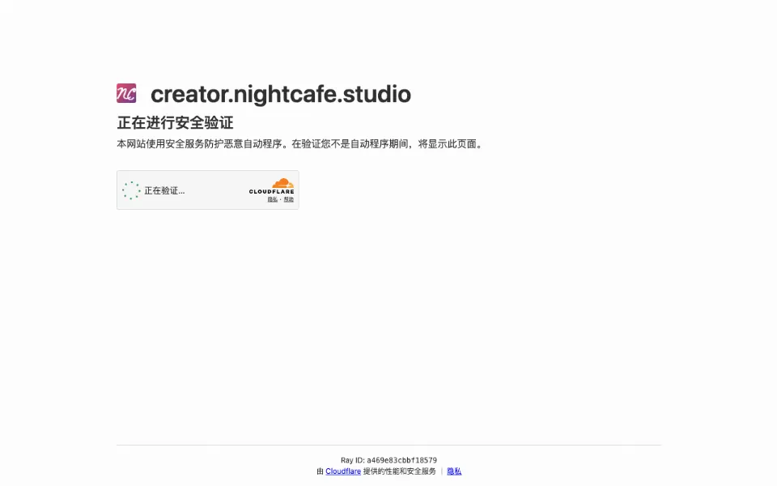Click the Ray ID text in footer

[x=388, y=460]
